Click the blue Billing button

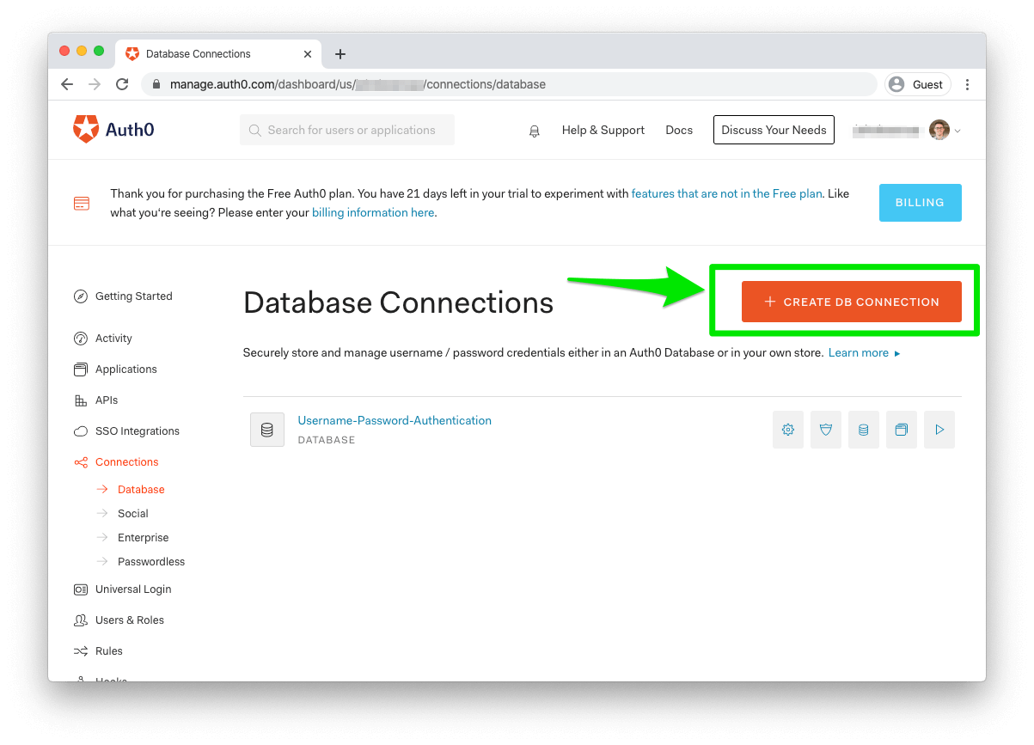tap(921, 203)
